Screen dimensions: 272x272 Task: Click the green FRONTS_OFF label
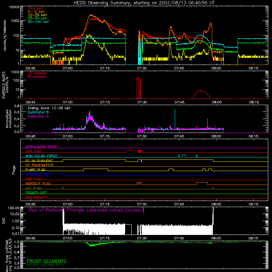coord(36,192)
